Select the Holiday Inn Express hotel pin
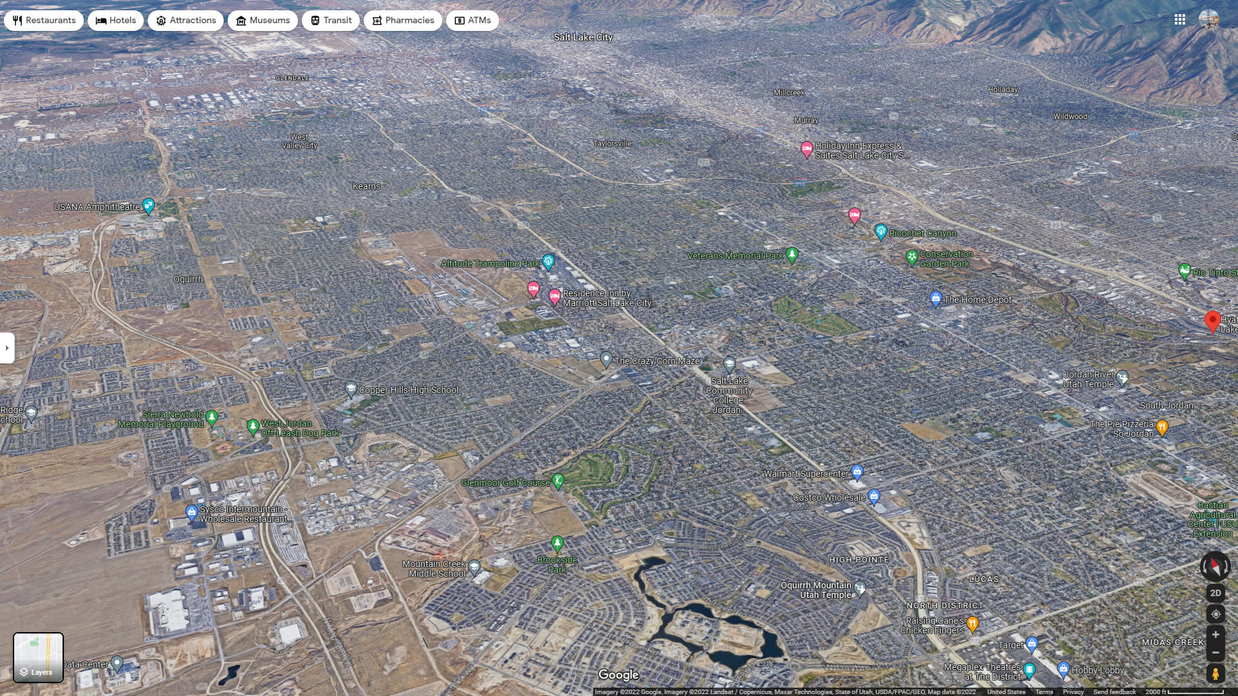 (807, 149)
